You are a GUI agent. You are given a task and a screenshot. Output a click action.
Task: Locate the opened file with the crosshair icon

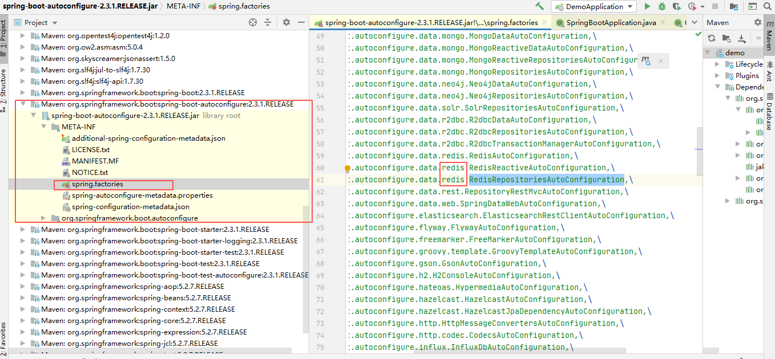coord(253,22)
